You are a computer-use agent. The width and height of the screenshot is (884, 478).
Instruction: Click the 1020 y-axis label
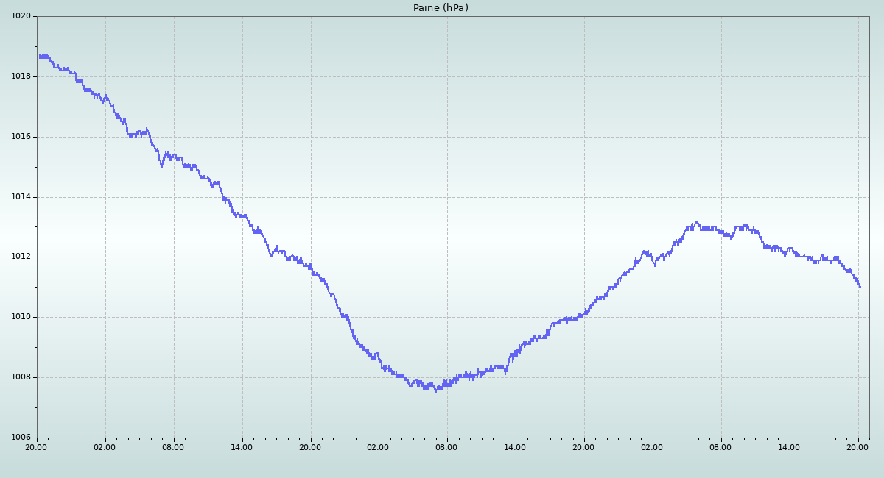tap(20, 16)
